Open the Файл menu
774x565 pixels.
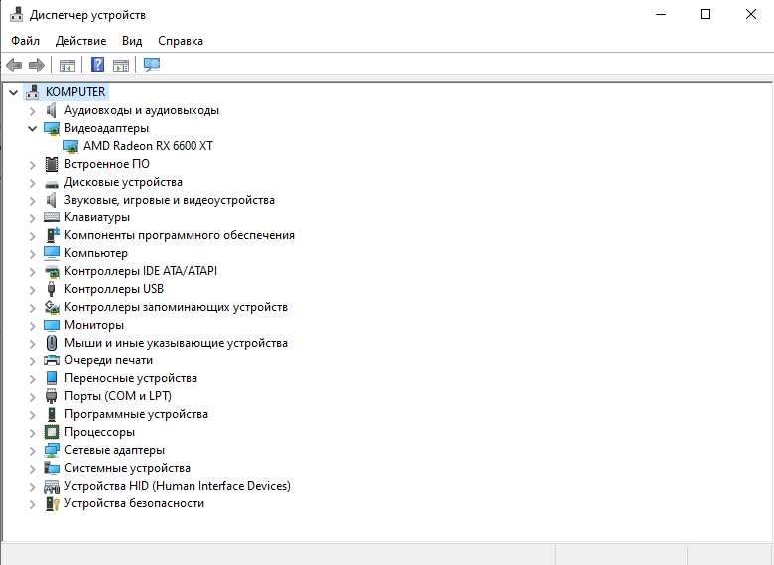point(25,41)
